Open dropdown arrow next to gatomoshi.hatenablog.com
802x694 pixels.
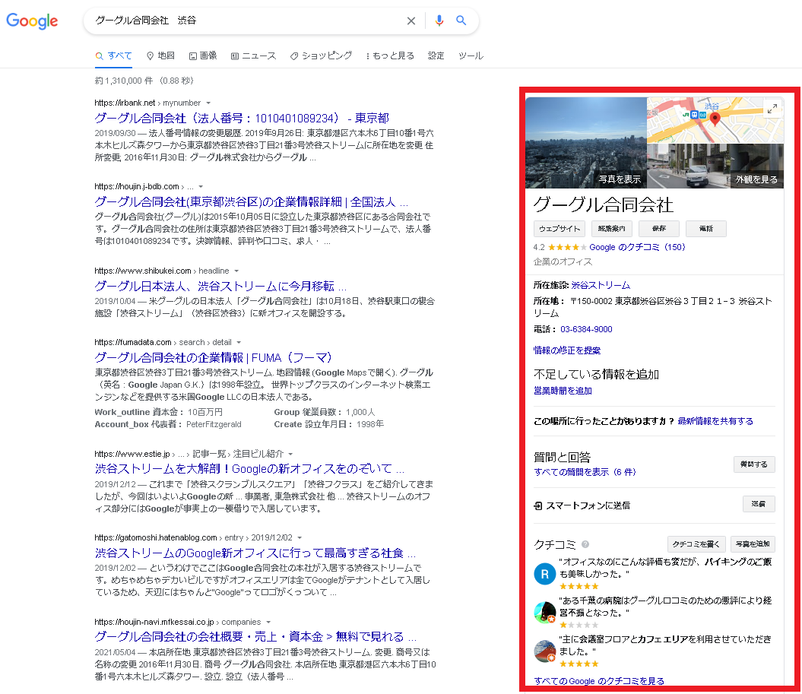pyautogui.click(x=300, y=537)
